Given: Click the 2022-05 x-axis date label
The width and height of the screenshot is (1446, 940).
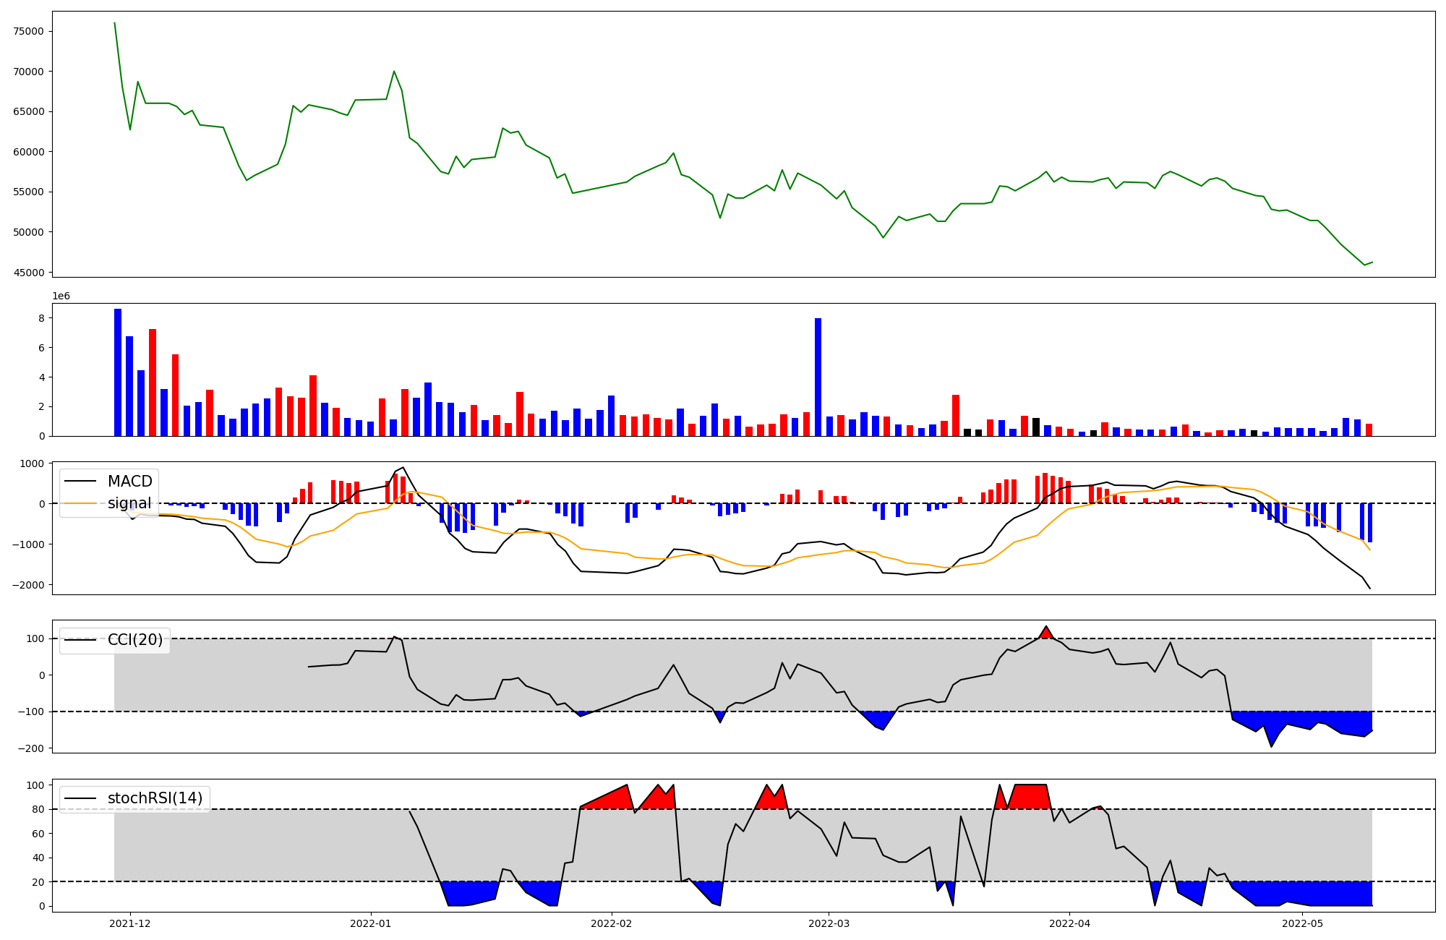Looking at the screenshot, I should pyautogui.click(x=1302, y=923).
